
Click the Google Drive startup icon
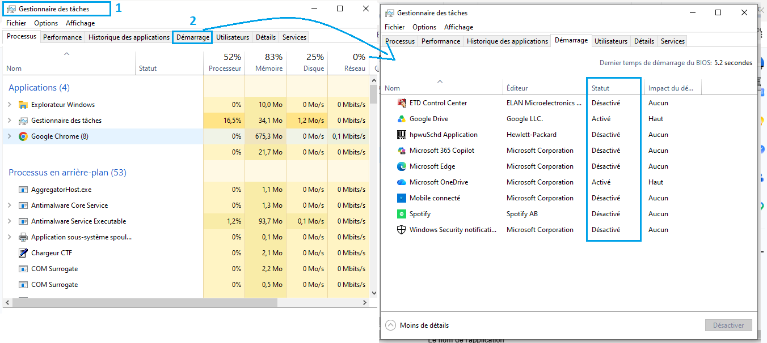[x=402, y=119]
